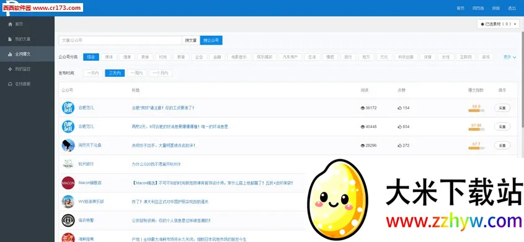
Task: Click the thumbs-up icon next to 154
Action: click(400, 108)
